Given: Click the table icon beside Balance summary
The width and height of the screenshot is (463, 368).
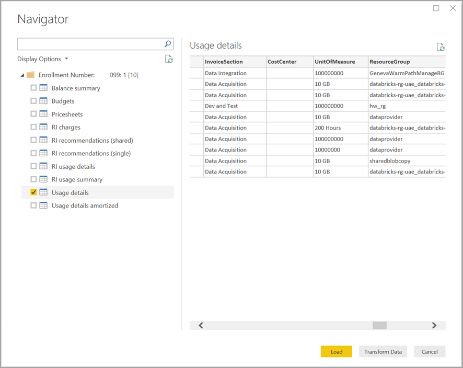Looking at the screenshot, I should [44, 88].
